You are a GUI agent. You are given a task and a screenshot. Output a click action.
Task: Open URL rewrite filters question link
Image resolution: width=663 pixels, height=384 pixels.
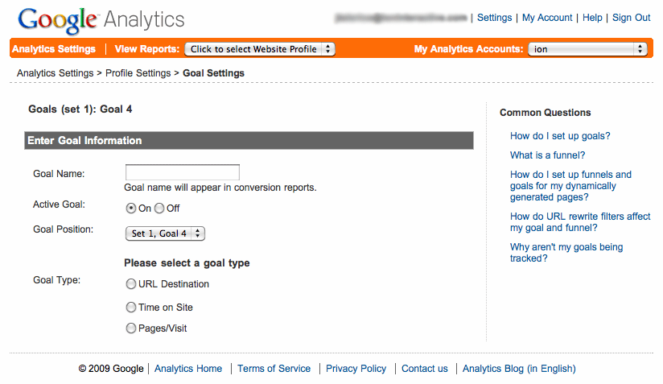tap(580, 222)
